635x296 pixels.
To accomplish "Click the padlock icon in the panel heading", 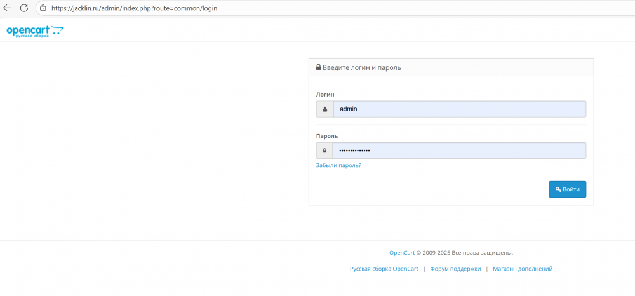I will click(x=318, y=67).
